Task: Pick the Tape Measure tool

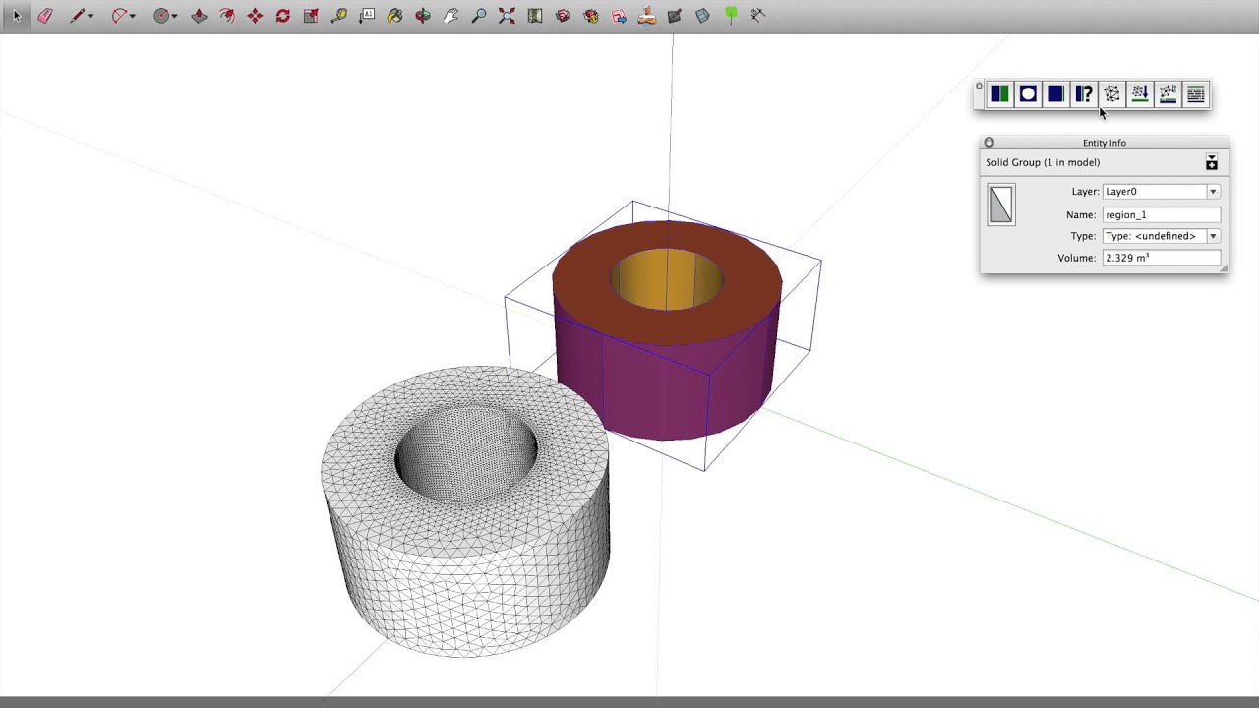Action: coord(339,15)
